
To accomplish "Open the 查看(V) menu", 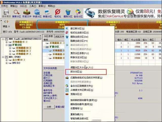I will (42, 6).
